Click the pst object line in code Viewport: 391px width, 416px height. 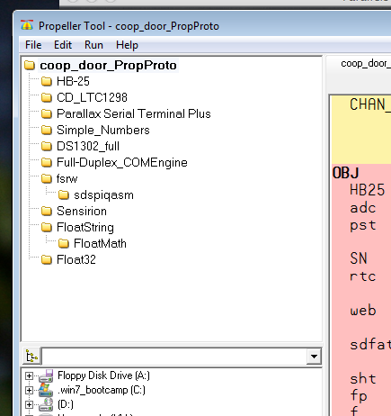click(x=363, y=225)
